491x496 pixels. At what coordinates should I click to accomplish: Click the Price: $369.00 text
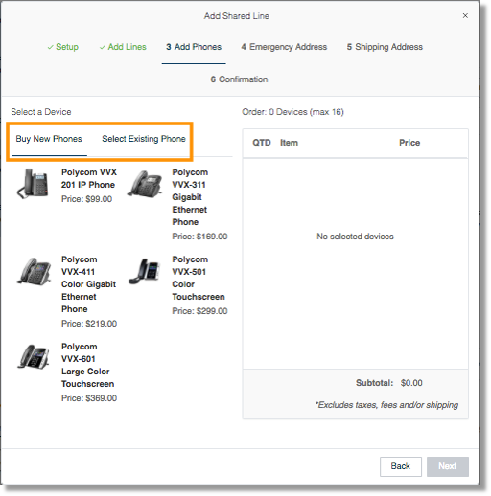[89, 398]
